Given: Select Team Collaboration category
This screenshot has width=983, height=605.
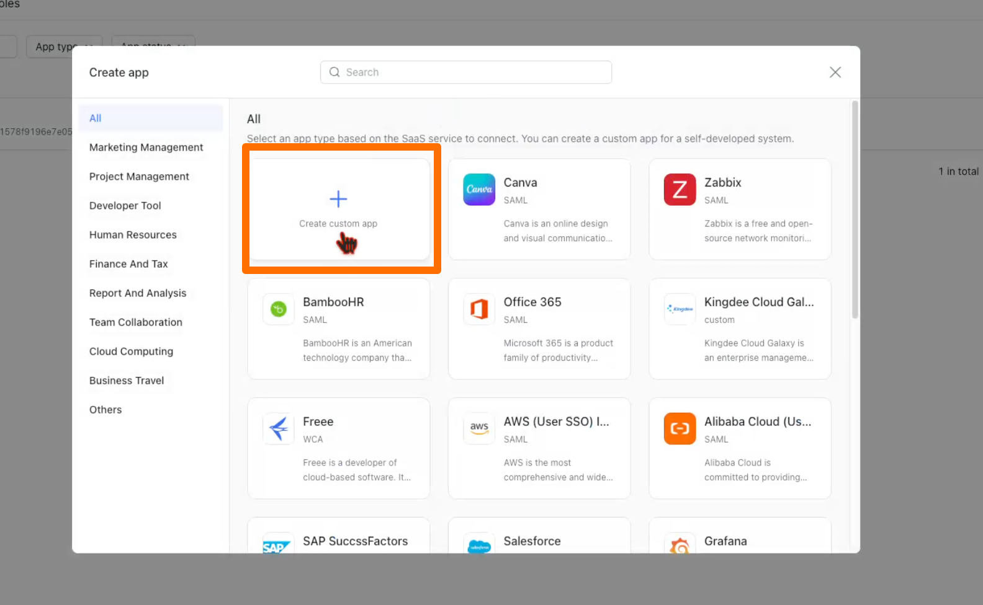Looking at the screenshot, I should coord(136,322).
